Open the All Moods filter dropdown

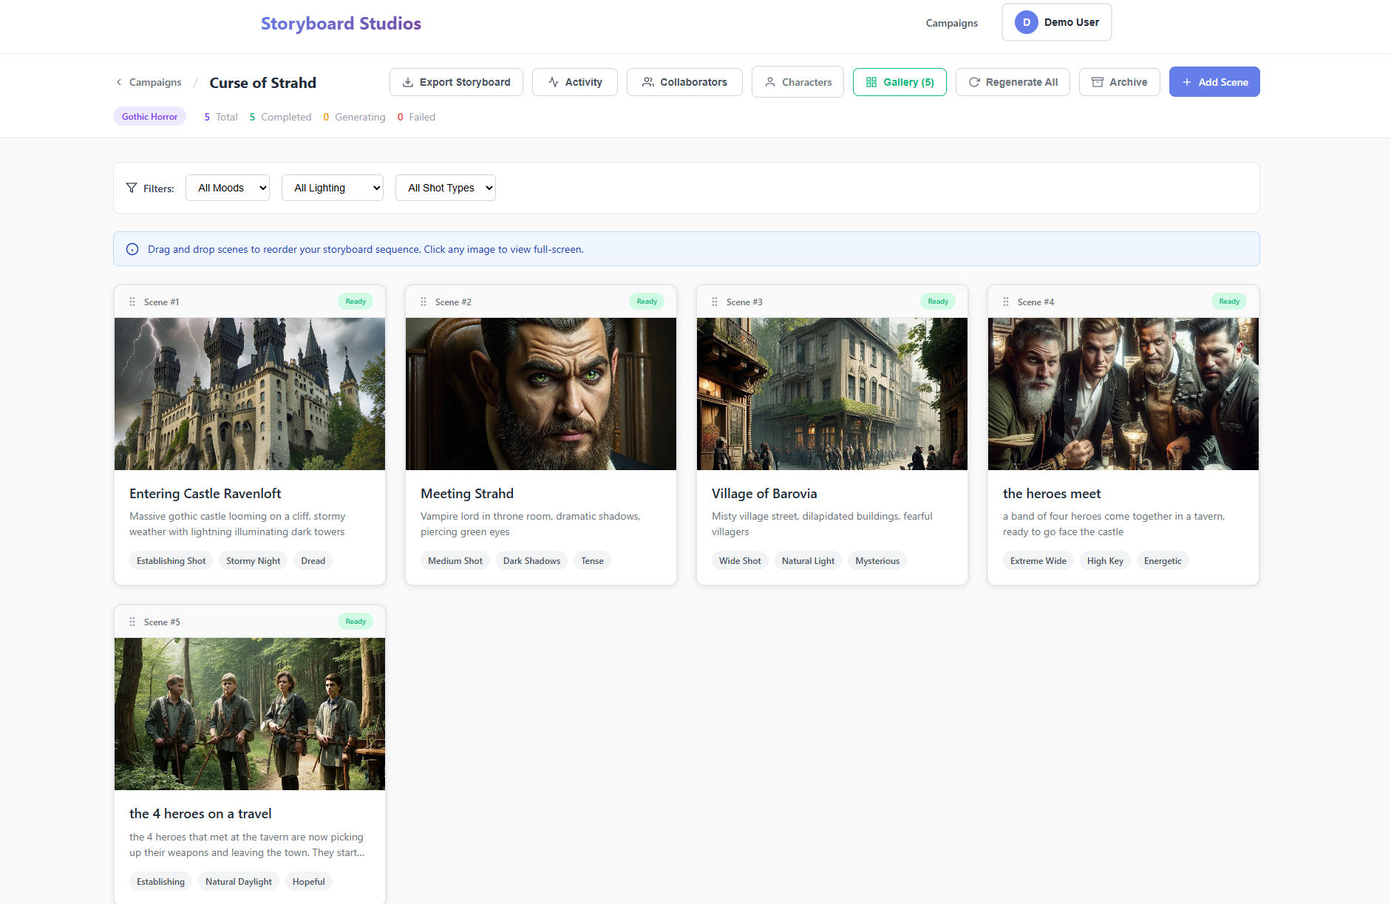tap(228, 188)
